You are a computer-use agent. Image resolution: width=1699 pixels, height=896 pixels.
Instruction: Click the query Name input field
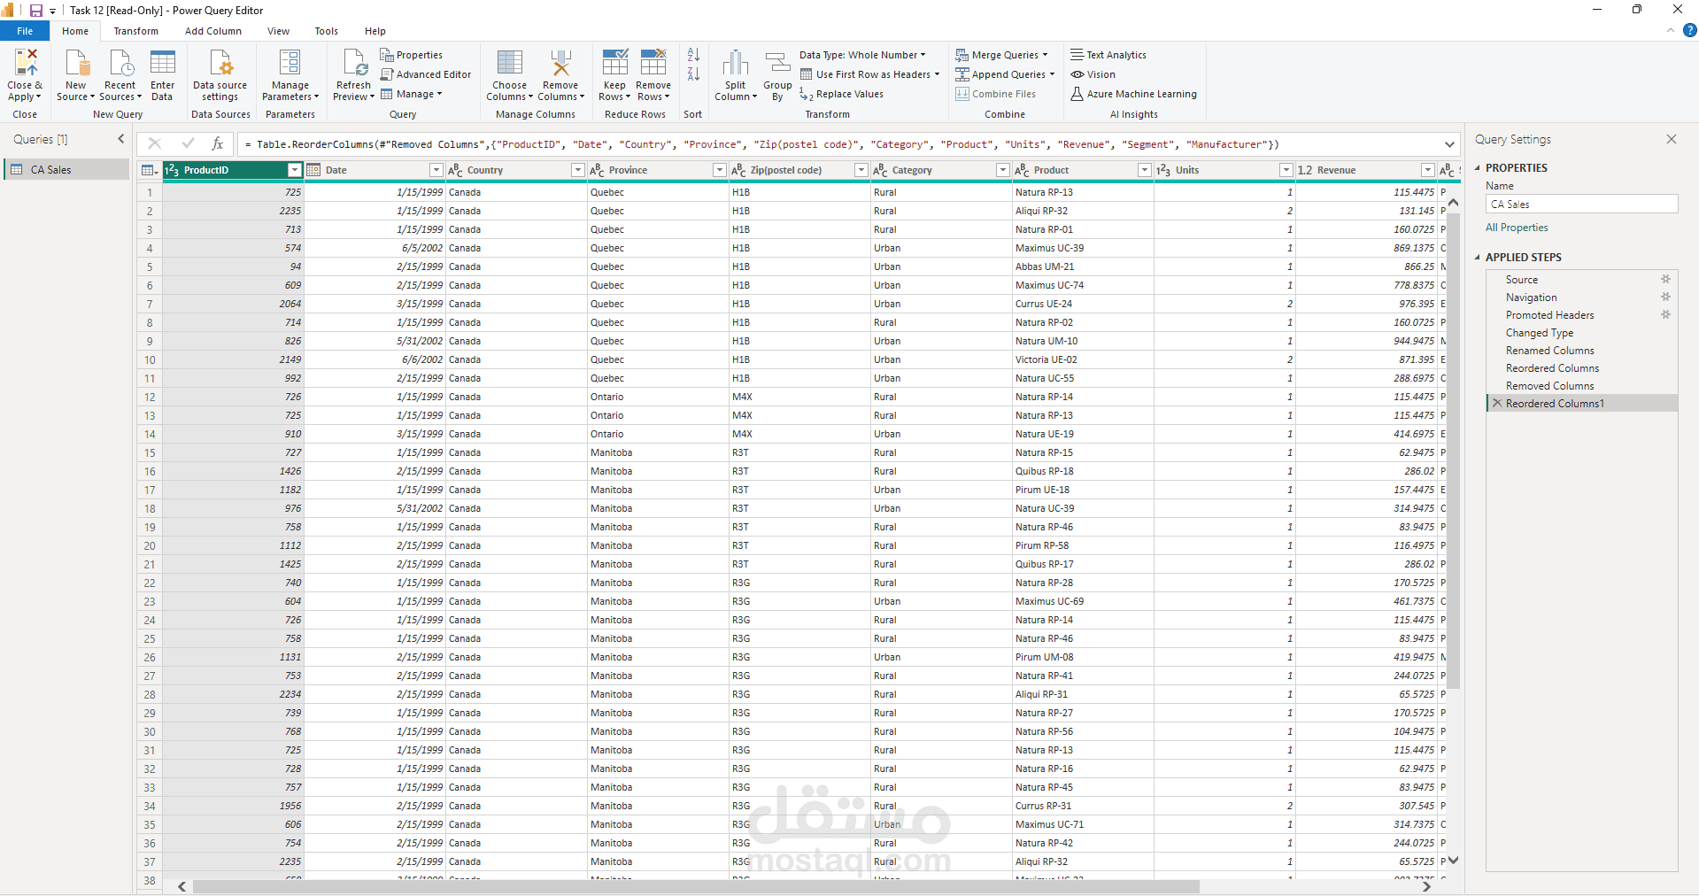point(1581,204)
